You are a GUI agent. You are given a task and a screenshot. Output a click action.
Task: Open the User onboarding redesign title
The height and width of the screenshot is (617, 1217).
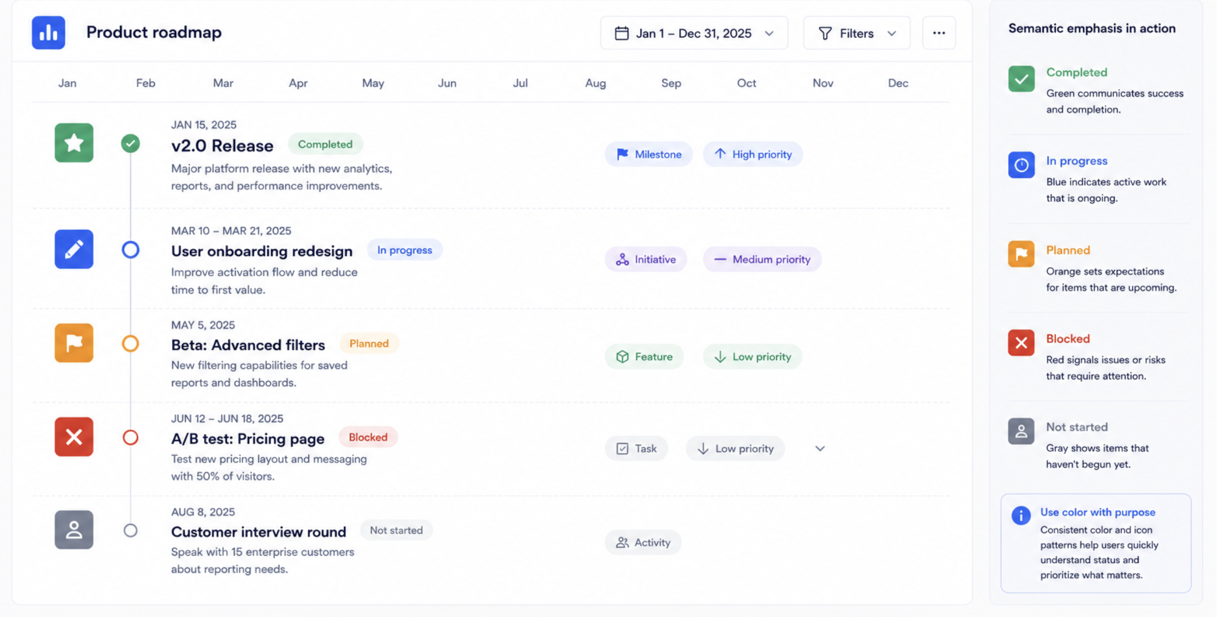pos(262,251)
